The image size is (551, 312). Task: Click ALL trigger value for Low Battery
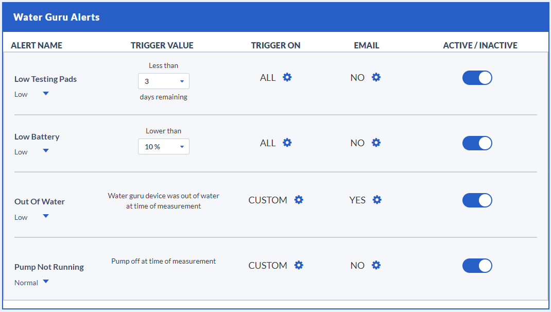(268, 143)
